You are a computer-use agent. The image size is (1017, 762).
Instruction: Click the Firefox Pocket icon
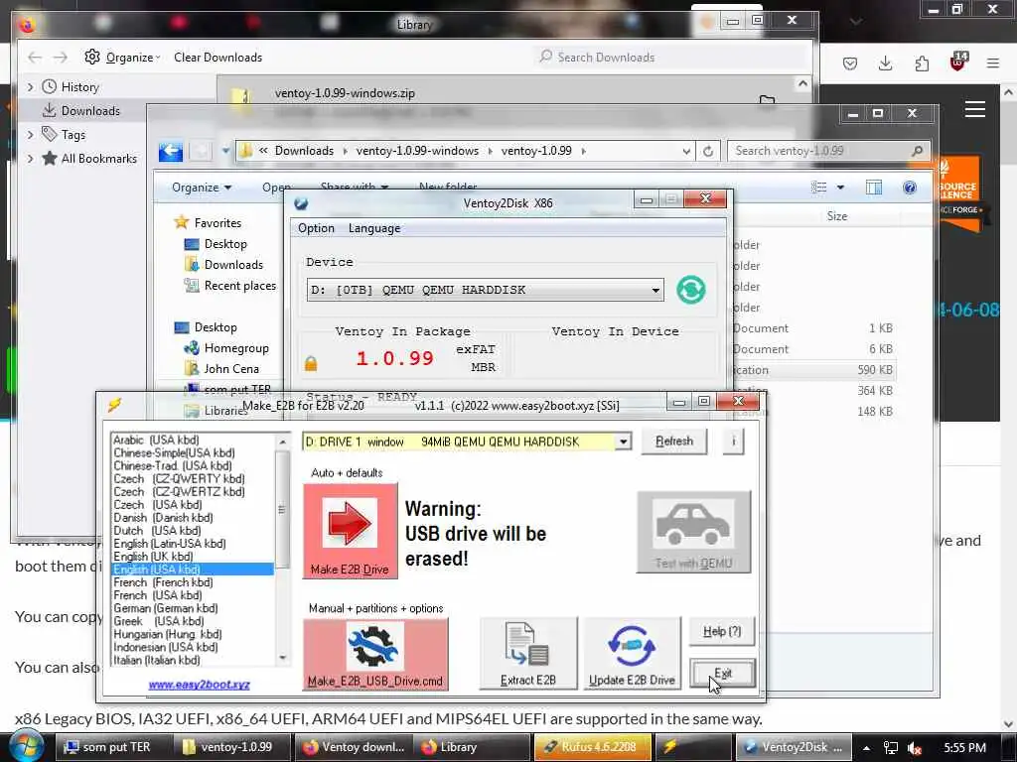[x=850, y=63]
